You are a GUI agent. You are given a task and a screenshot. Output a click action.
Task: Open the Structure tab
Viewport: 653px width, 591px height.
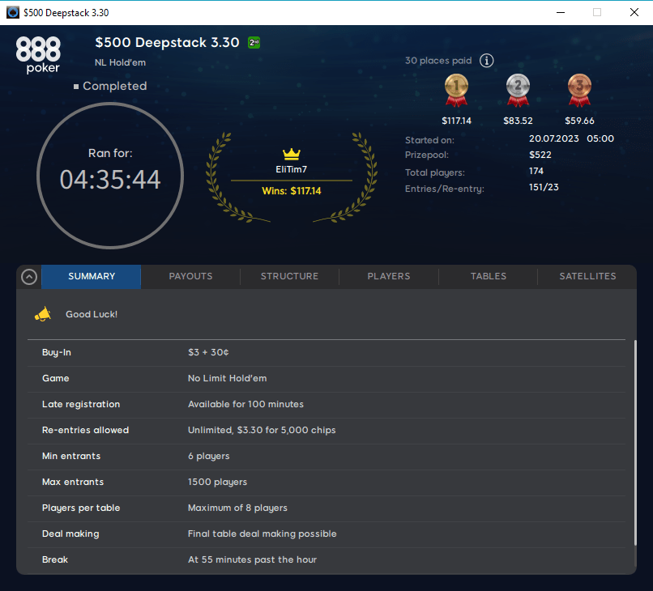[x=290, y=276]
